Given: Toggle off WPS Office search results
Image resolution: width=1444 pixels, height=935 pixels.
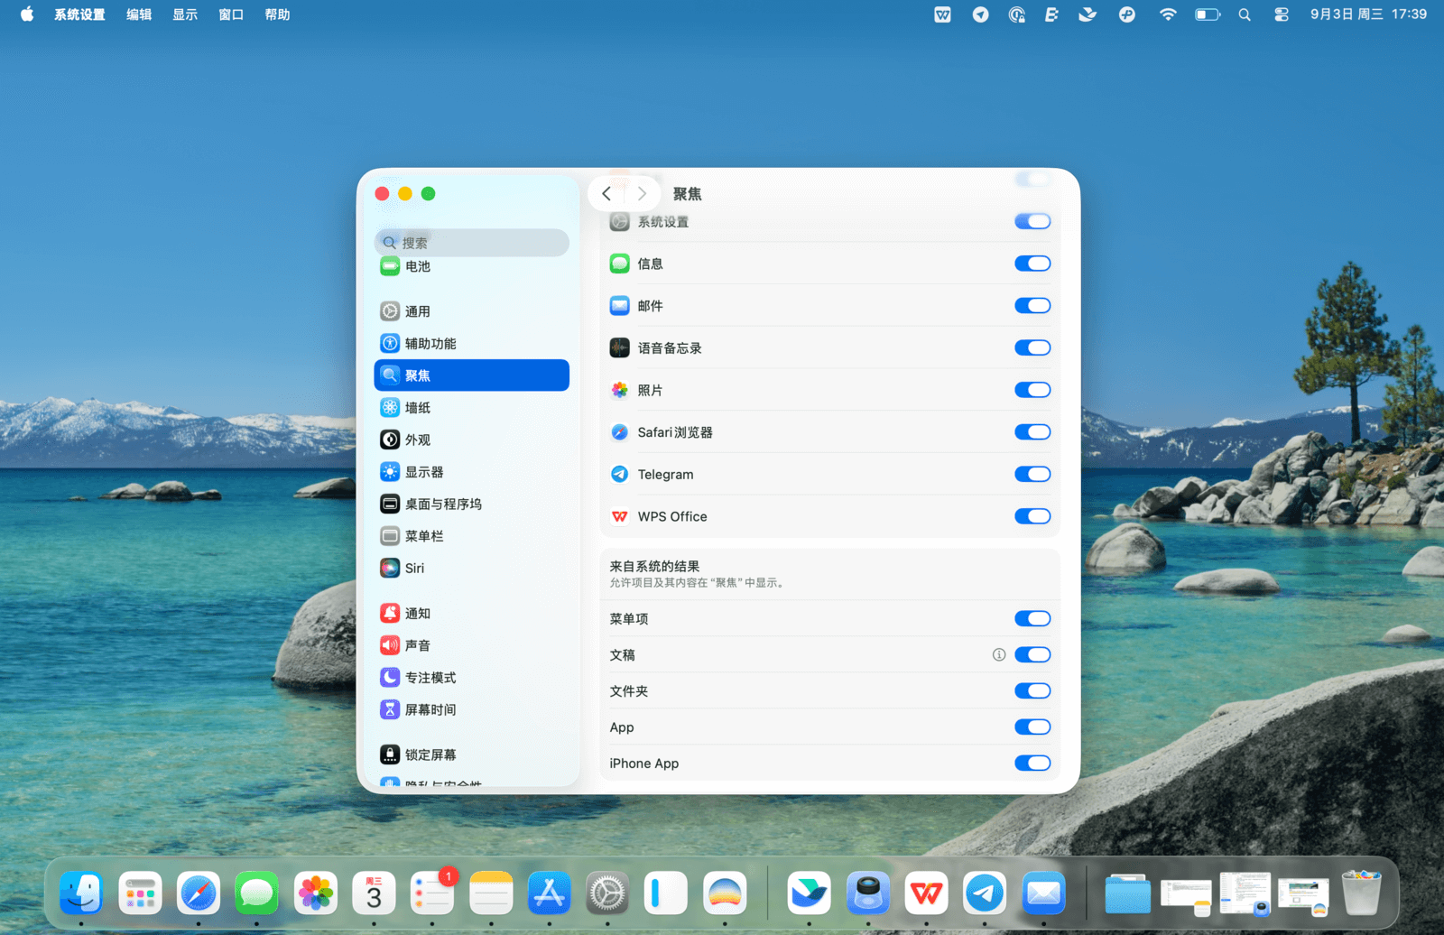Looking at the screenshot, I should pos(1032,516).
